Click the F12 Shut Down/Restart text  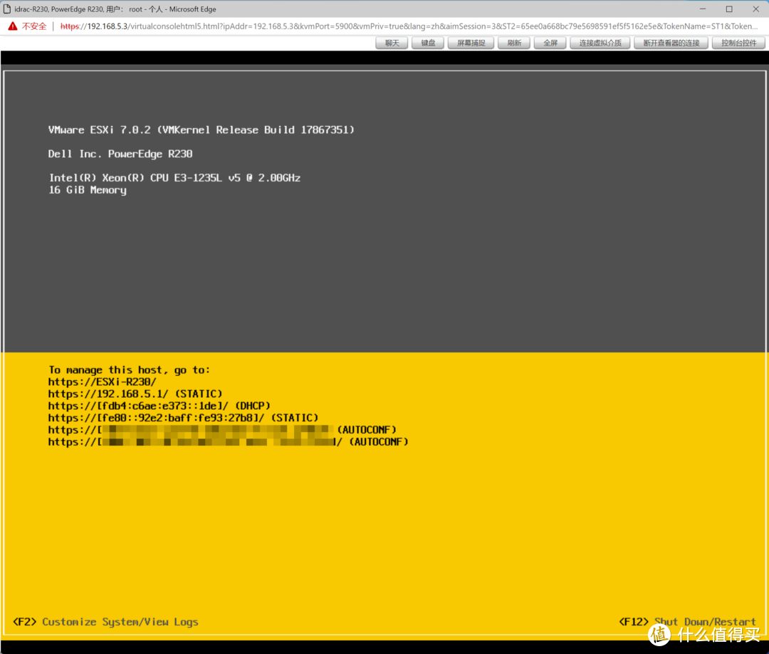(x=687, y=622)
